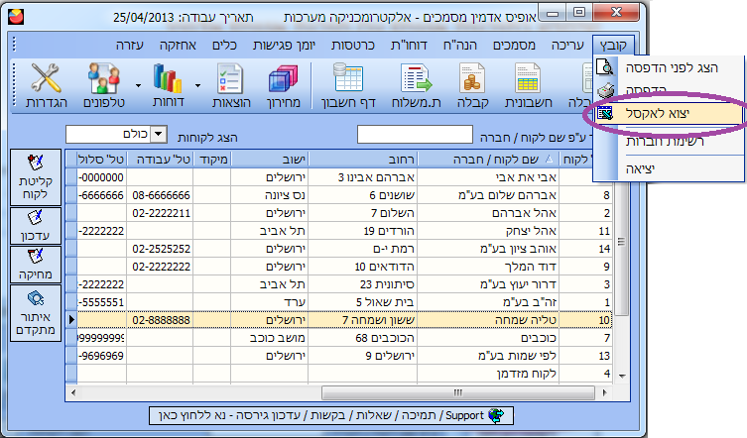Open the הנה"ח accounting menu
The height and width of the screenshot is (438, 747).
point(459,46)
